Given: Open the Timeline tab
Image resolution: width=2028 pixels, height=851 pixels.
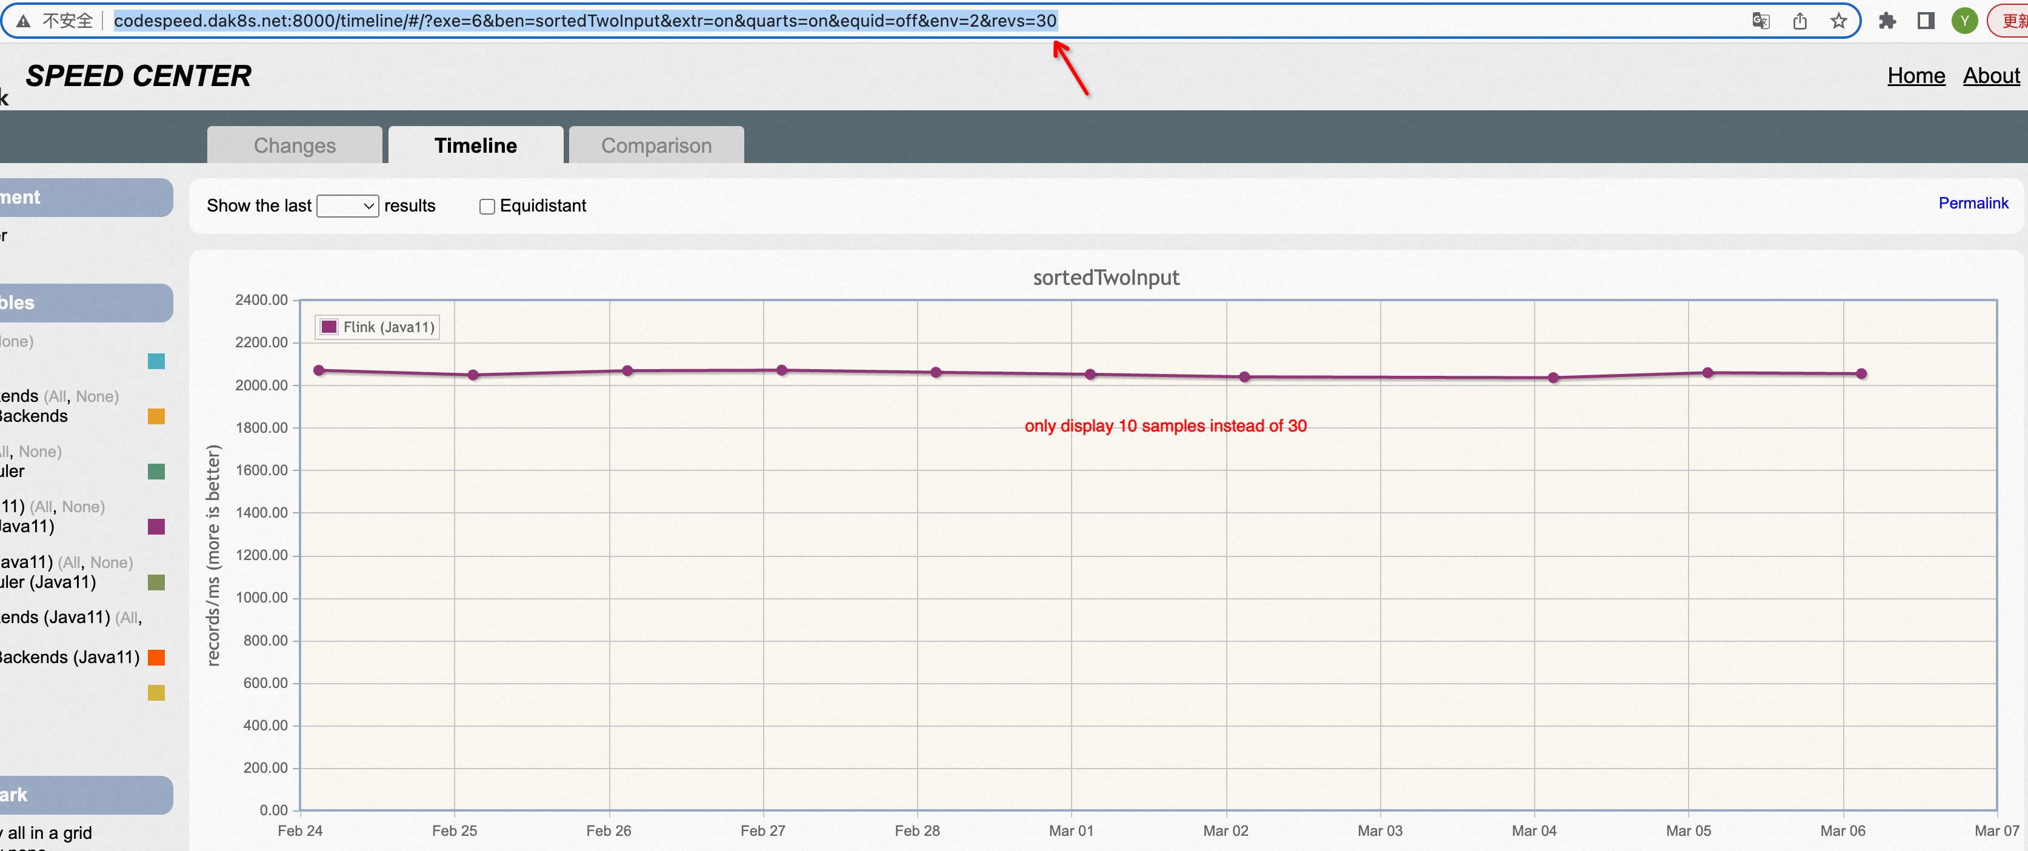Looking at the screenshot, I should tap(476, 145).
